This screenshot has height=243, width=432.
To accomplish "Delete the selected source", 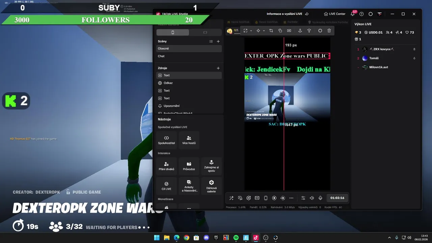I will click(329, 31).
